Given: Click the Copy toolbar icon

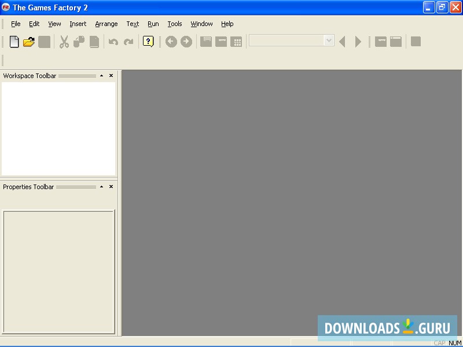Looking at the screenshot, I should pyautogui.click(x=79, y=42).
